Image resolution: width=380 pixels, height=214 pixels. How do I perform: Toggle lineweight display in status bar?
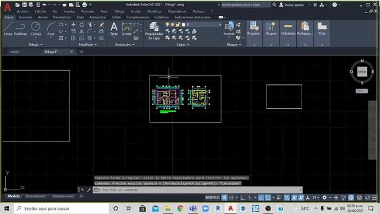coord(279,198)
